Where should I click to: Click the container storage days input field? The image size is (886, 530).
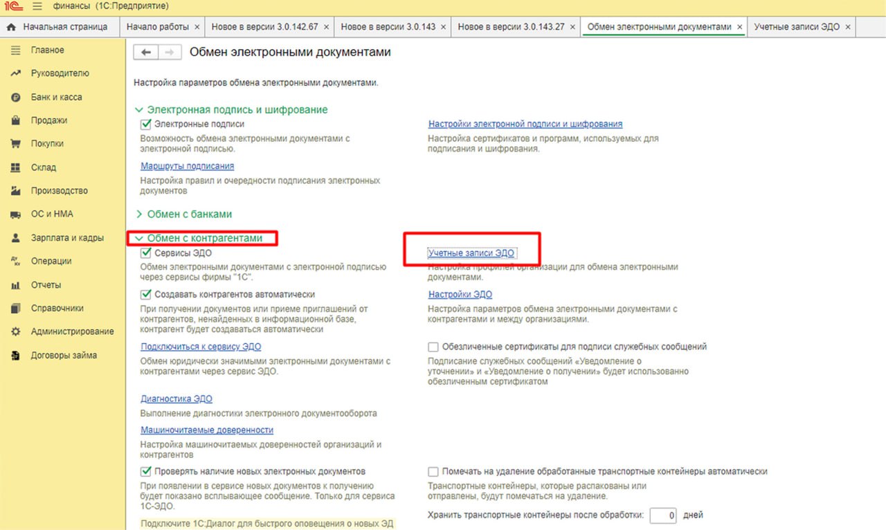662,515
